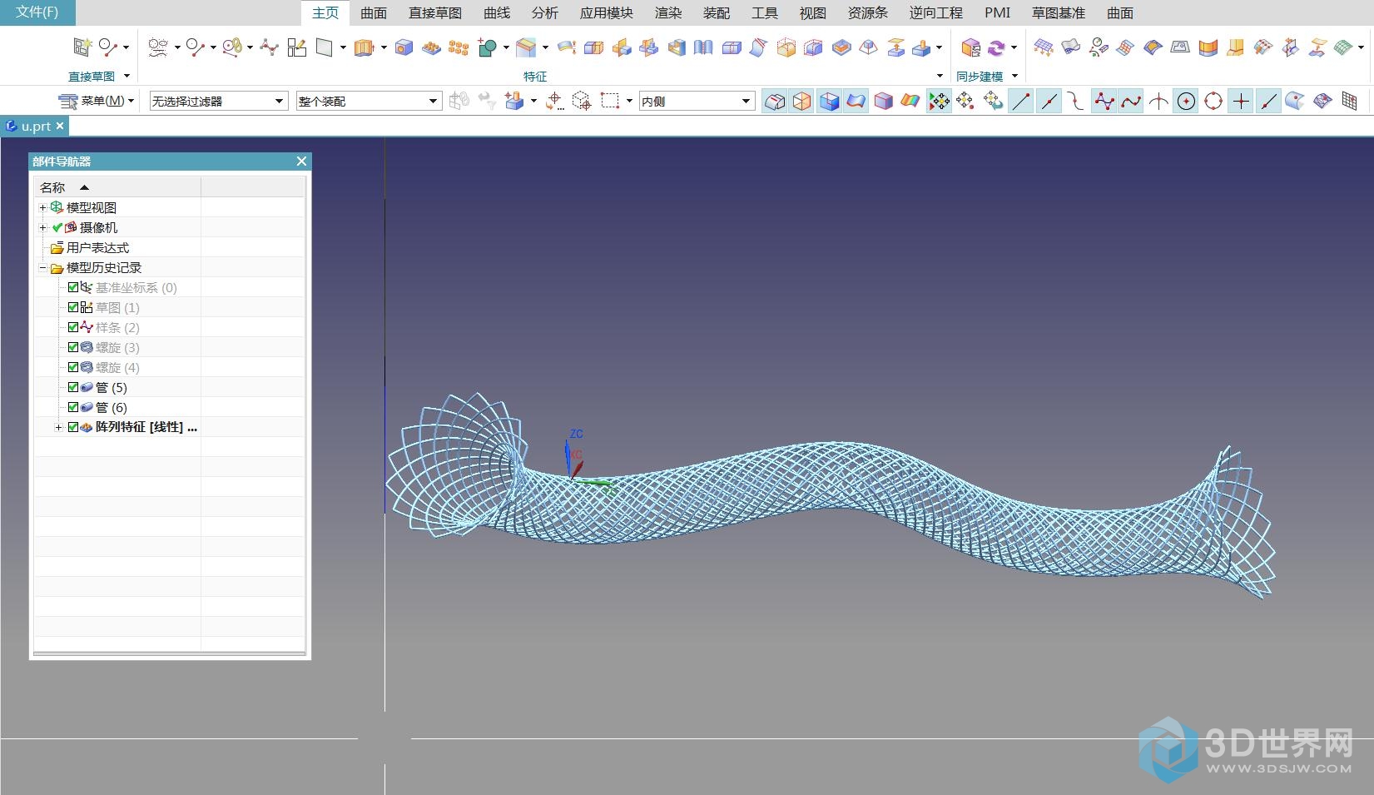Open the 整个装配 scope dropdown
The image size is (1374, 795).
point(369,101)
